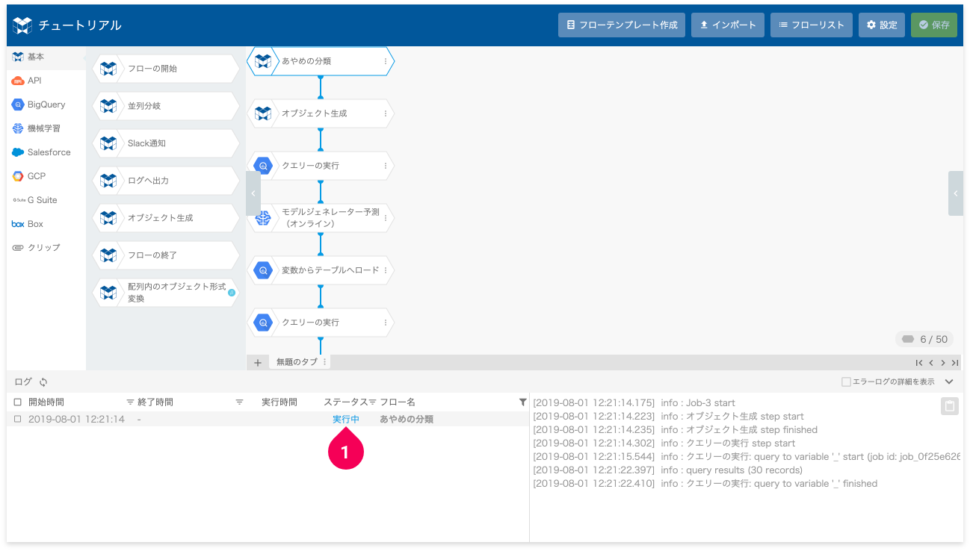Open the 無題のタブ tab options menu
The height and width of the screenshot is (551, 970).
tap(324, 362)
